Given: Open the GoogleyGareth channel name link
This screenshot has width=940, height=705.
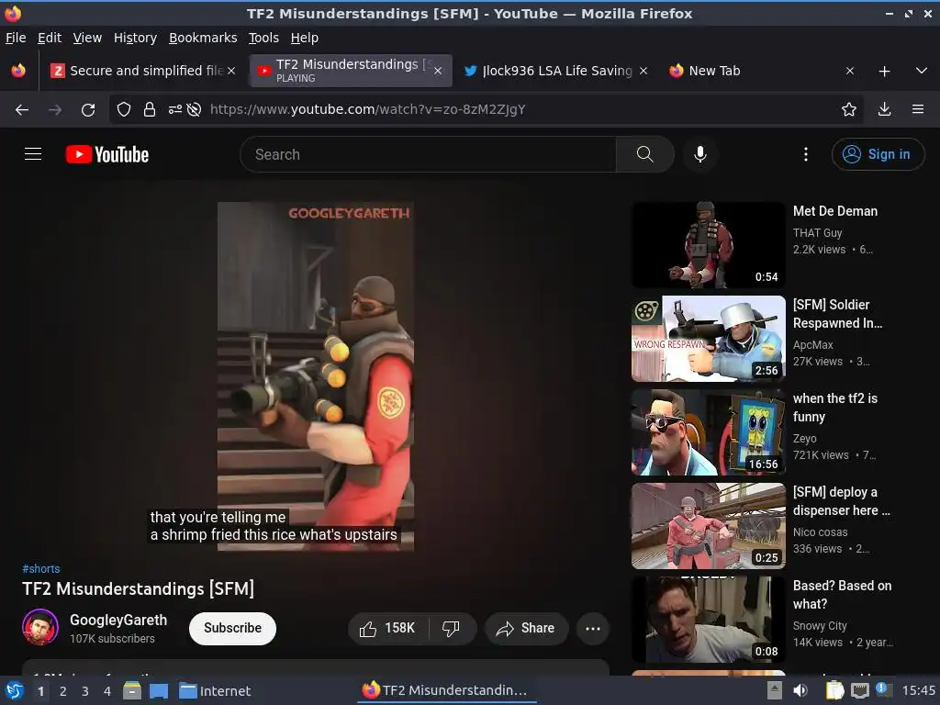Looking at the screenshot, I should [118, 620].
